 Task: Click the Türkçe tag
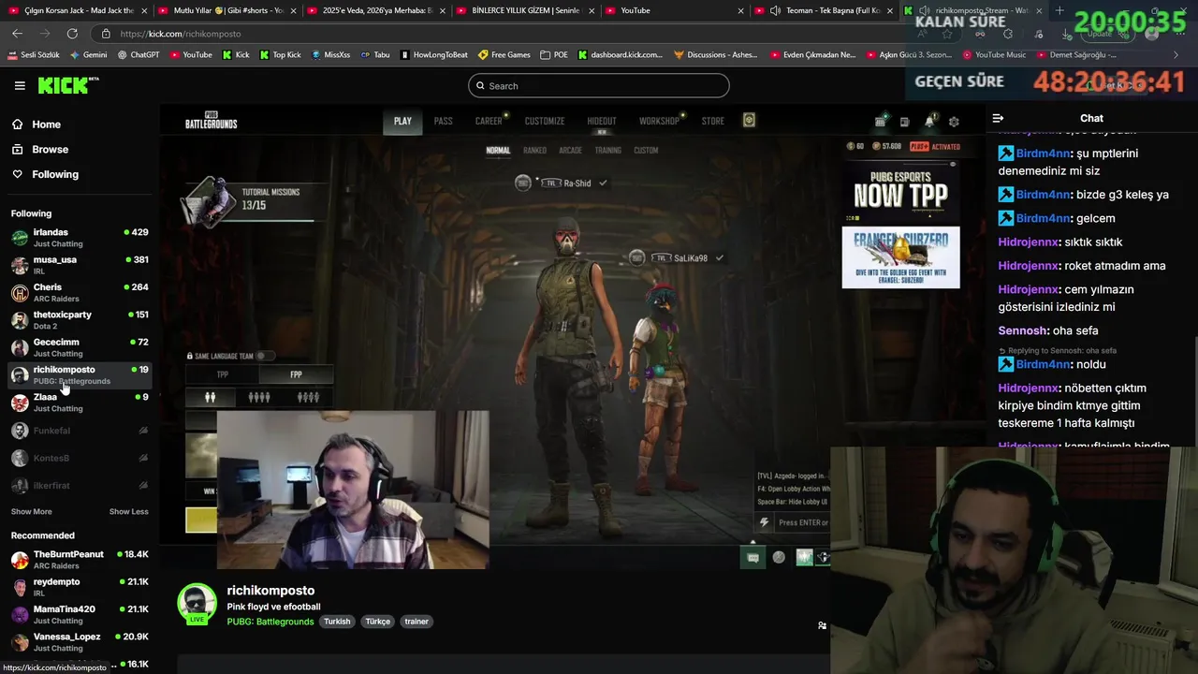pyautogui.click(x=377, y=622)
